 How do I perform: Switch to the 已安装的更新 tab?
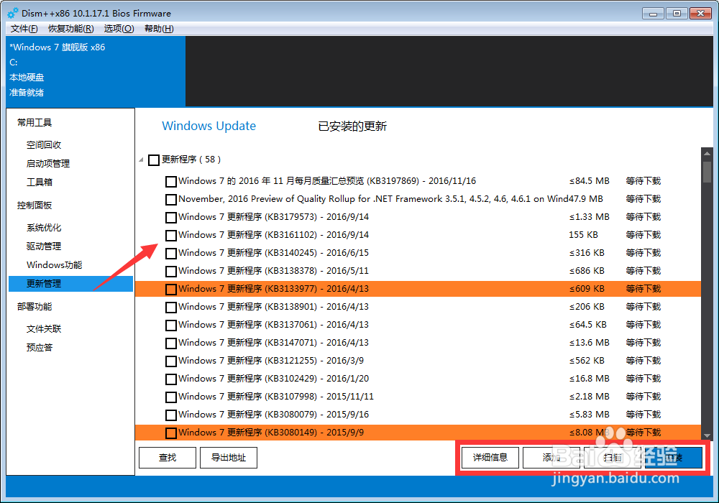352,126
